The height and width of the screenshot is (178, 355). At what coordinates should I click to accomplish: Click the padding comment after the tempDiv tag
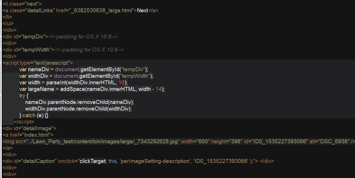[x=83, y=37]
